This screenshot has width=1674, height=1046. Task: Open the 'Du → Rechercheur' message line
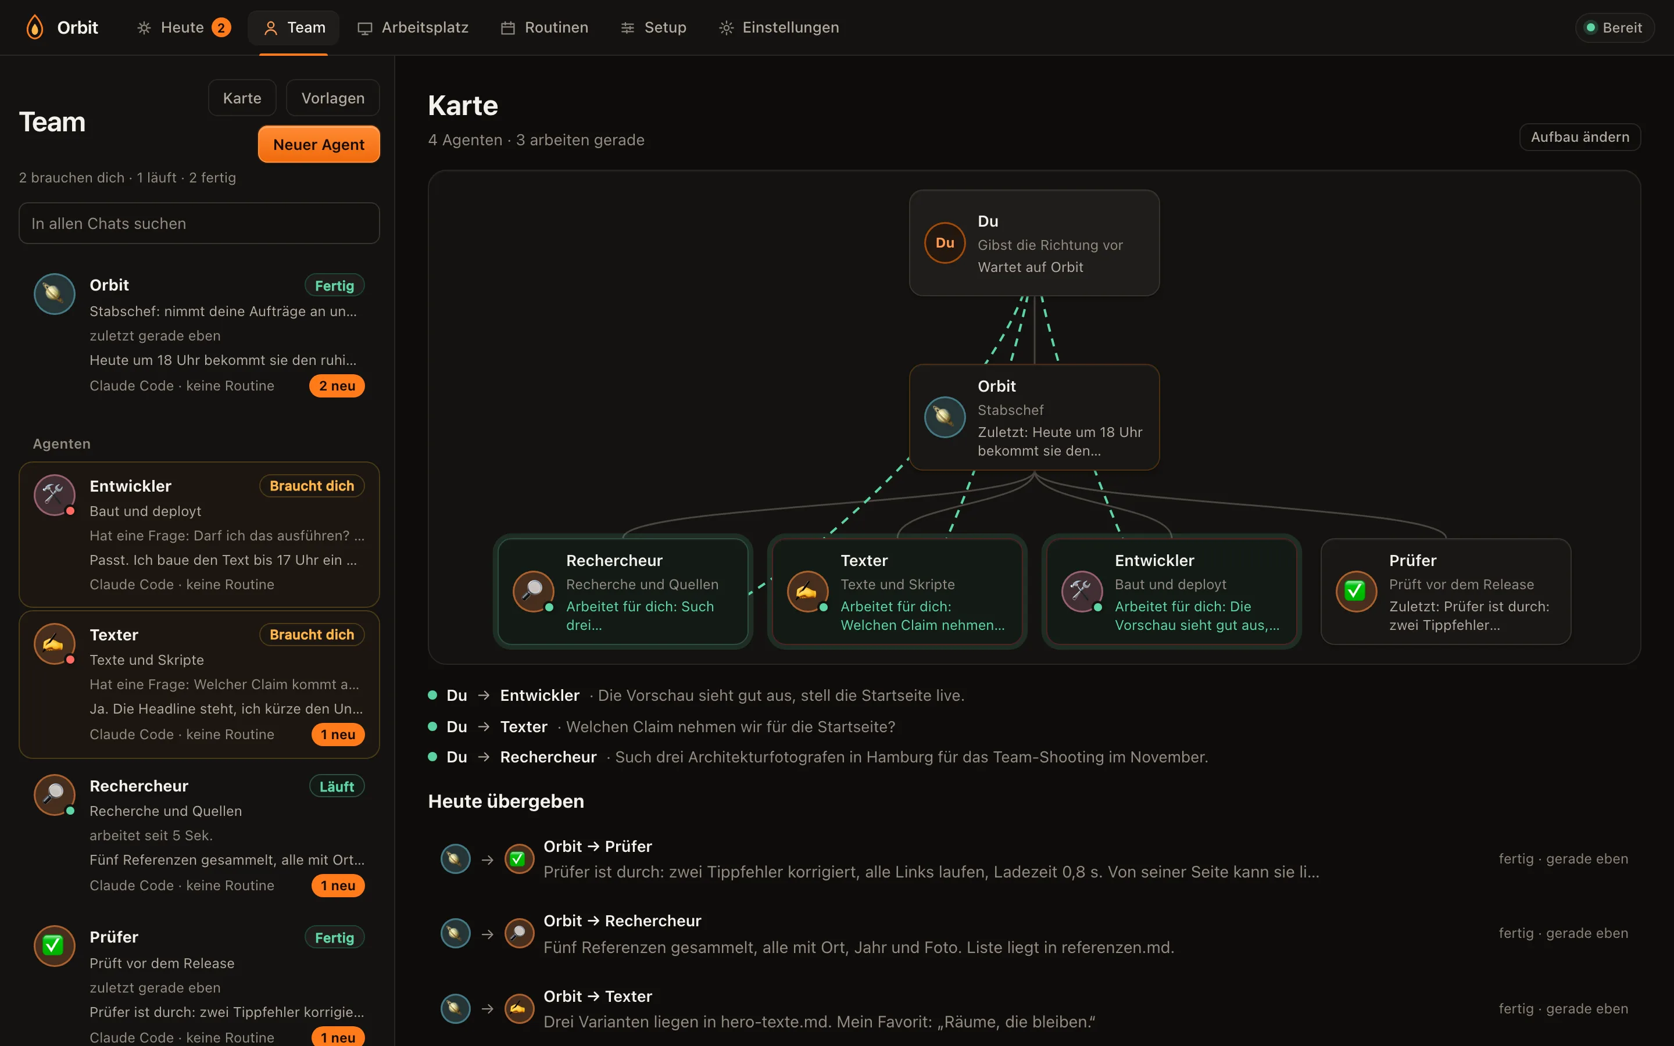click(818, 757)
